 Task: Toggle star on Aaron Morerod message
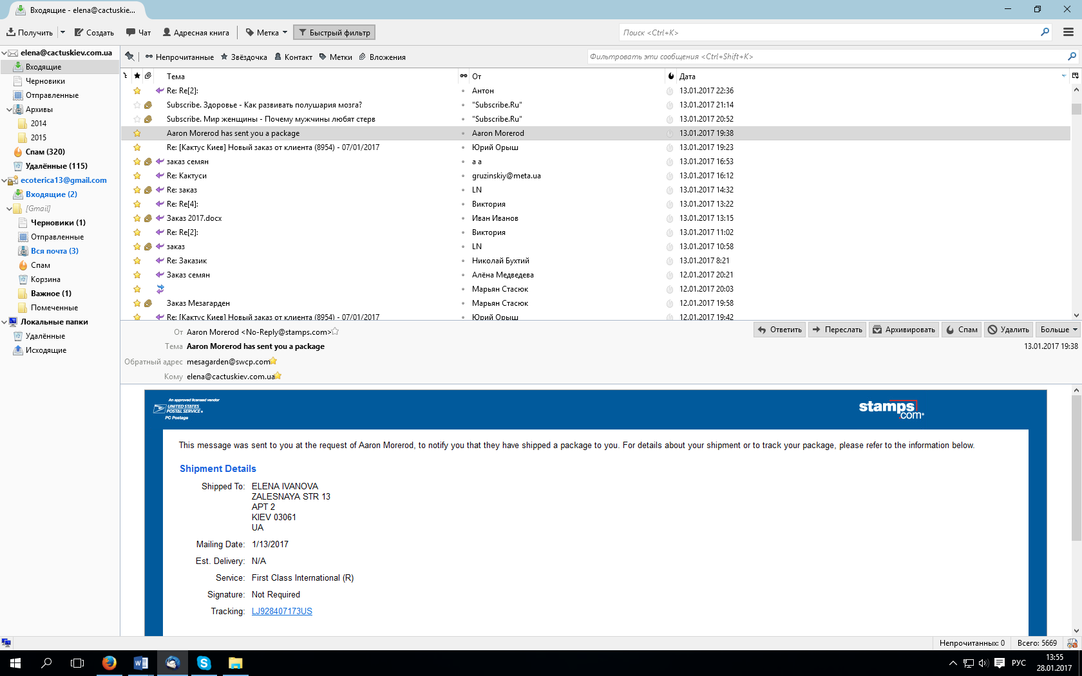click(x=137, y=133)
